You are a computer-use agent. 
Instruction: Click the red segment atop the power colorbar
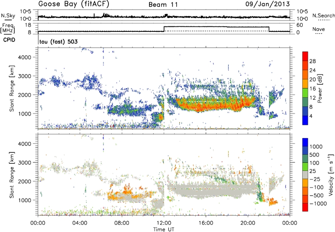(305, 57)
